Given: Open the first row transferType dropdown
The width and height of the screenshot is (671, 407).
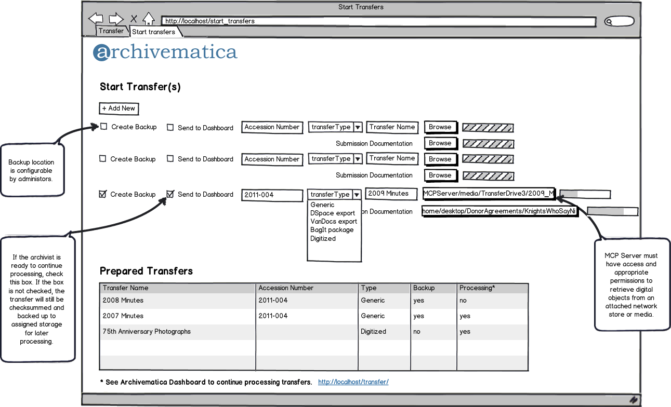Looking at the screenshot, I should [x=358, y=127].
